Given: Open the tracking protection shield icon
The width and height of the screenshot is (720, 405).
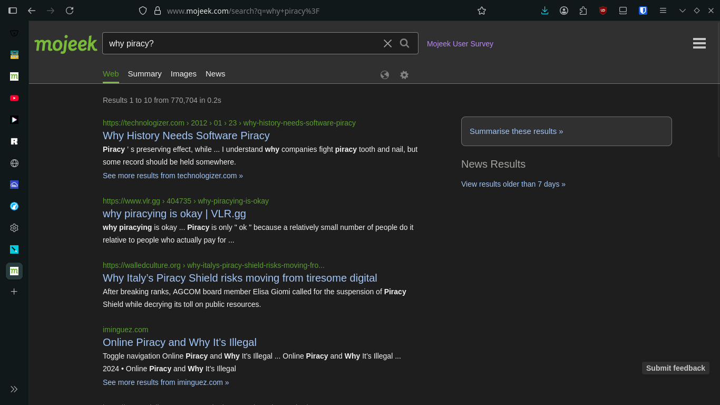Looking at the screenshot, I should coord(143,11).
